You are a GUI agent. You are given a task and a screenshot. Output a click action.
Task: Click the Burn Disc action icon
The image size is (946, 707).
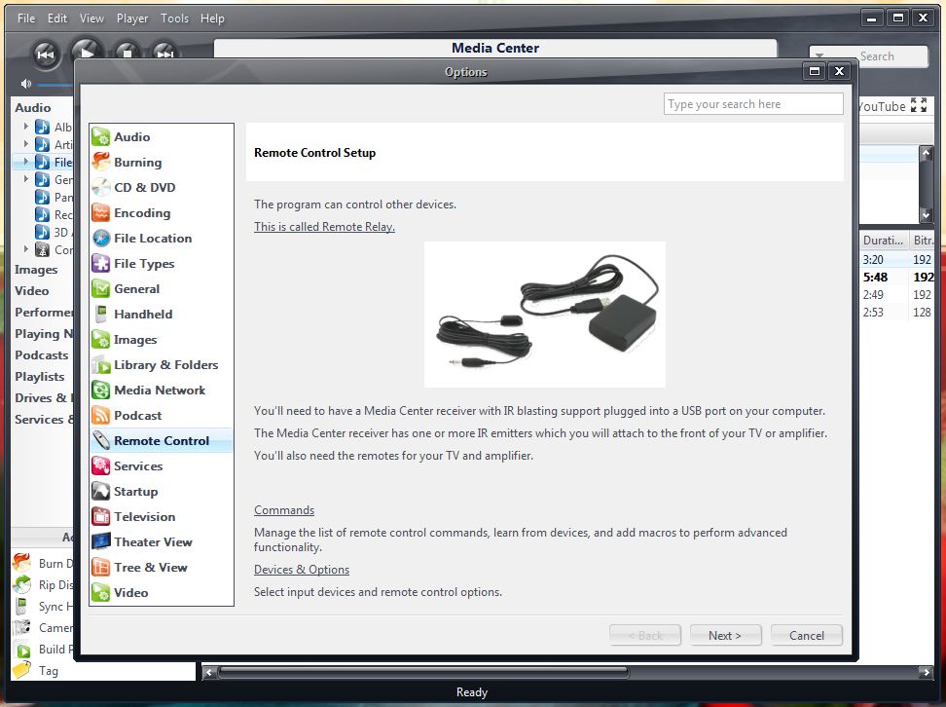coord(21,563)
